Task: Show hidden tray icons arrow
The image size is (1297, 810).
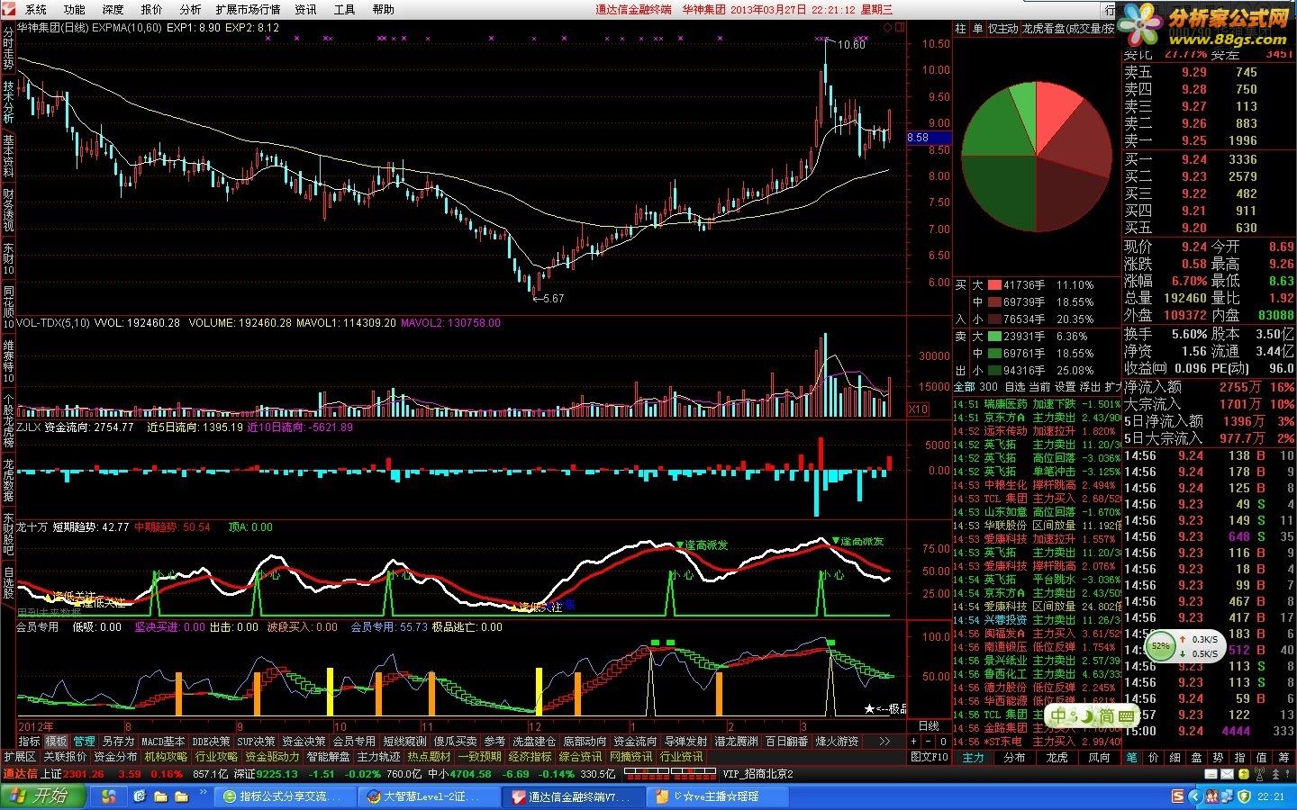Action: click(x=1194, y=796)
